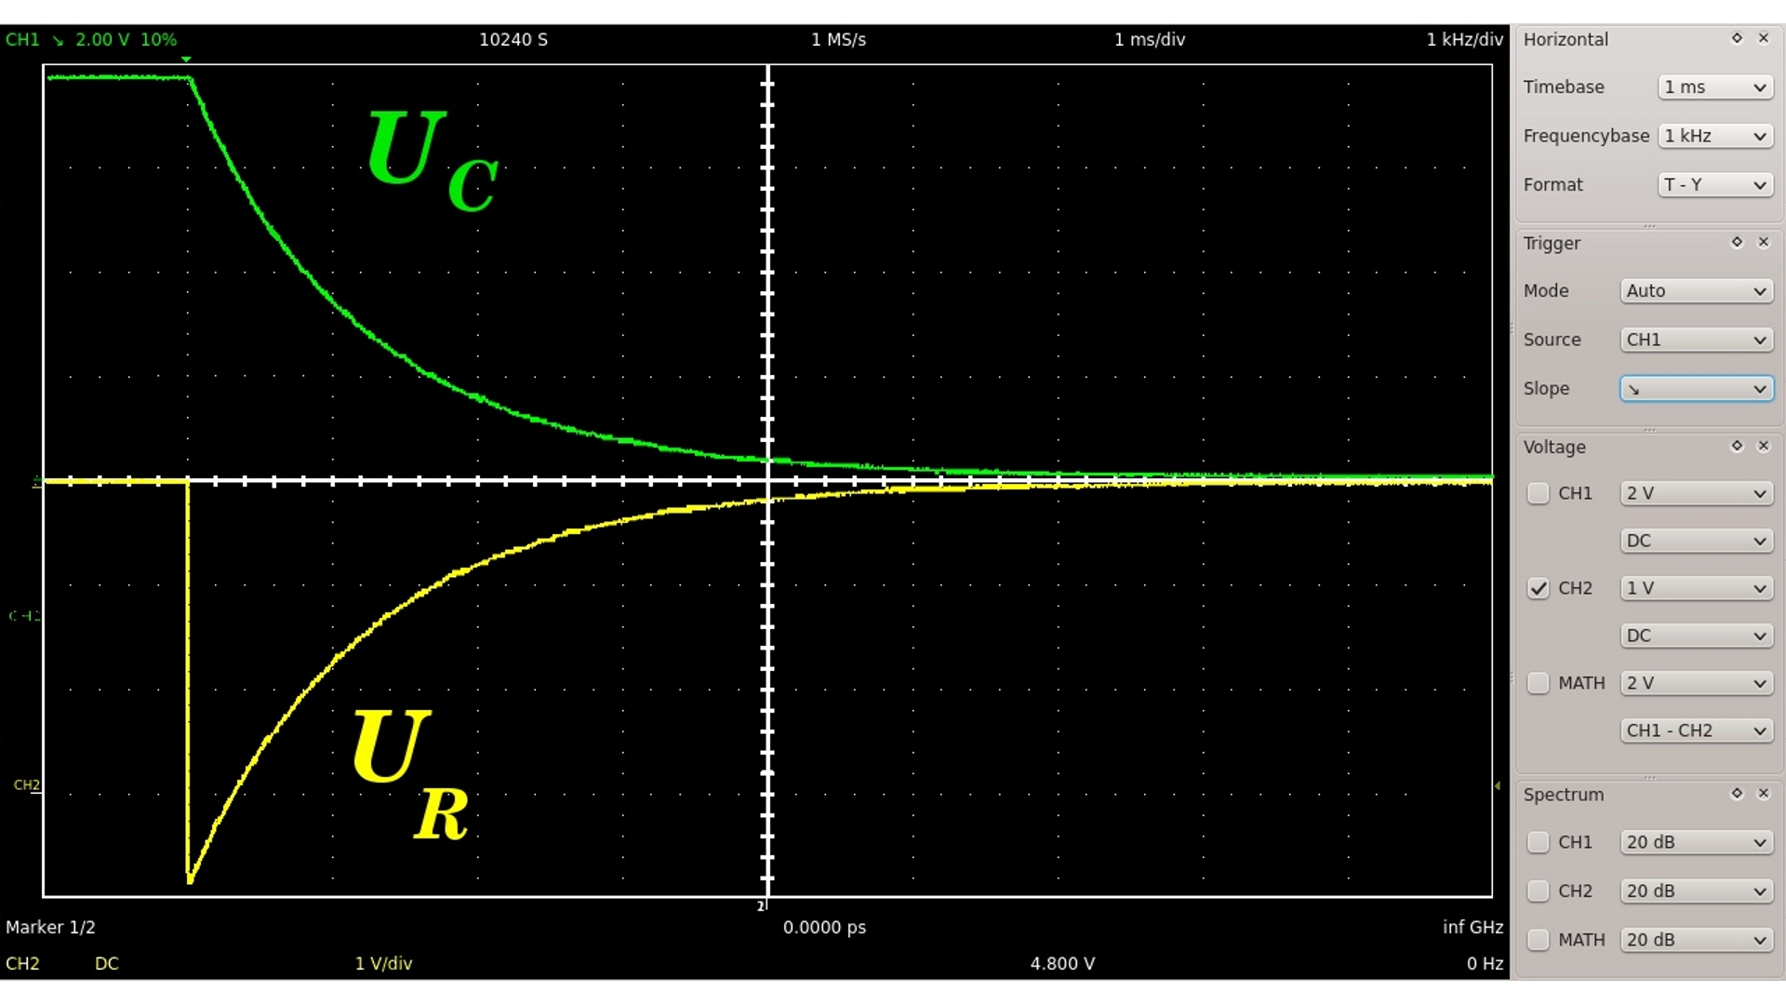Click the trigger position marker above graph
1786x1005 pixels.
pos(187,60)
